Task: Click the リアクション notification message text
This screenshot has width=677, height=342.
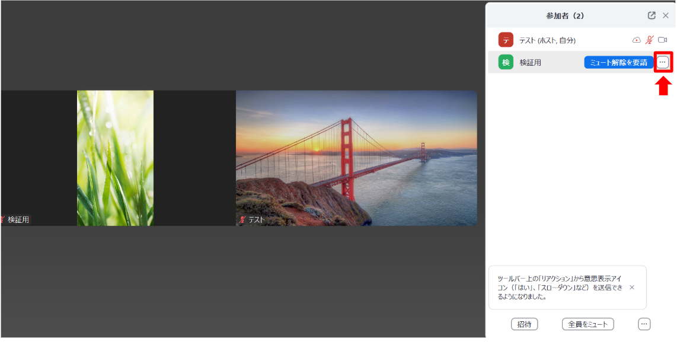Action: click(x=560, y=287)
